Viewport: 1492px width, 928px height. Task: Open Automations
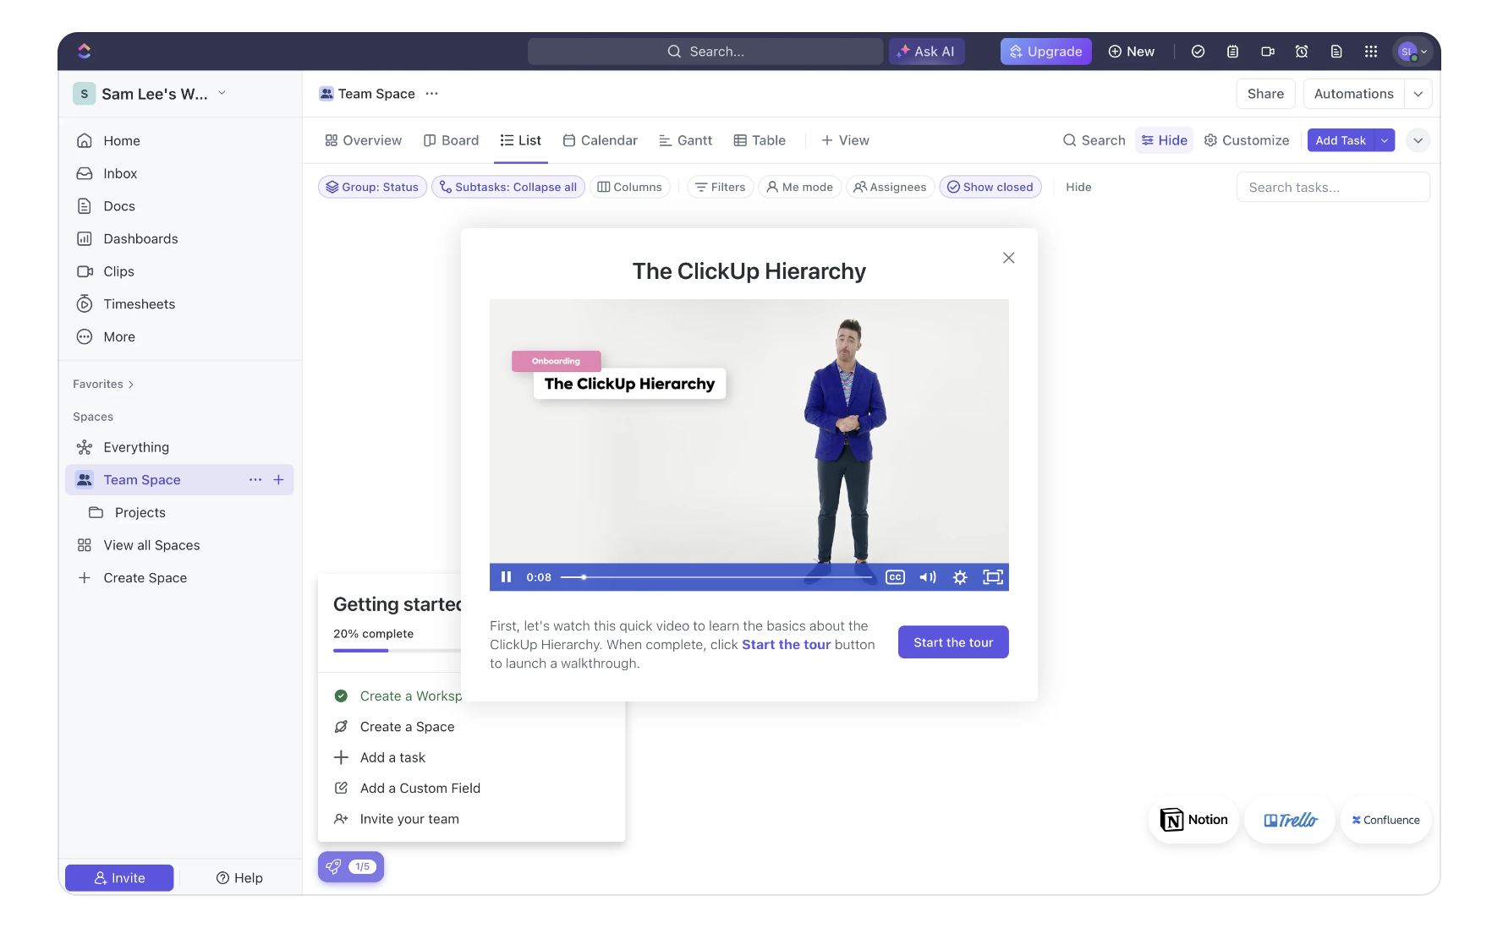(1354, 94)
